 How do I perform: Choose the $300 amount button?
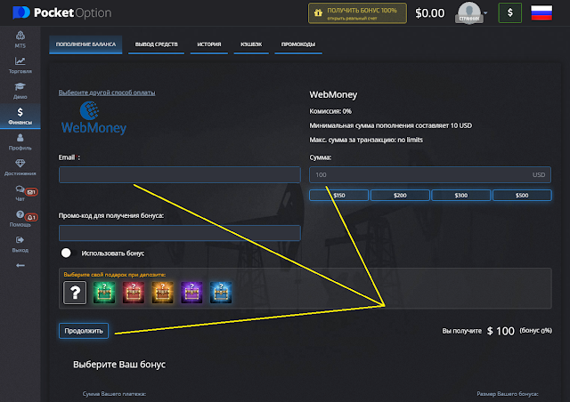point(461,196)
